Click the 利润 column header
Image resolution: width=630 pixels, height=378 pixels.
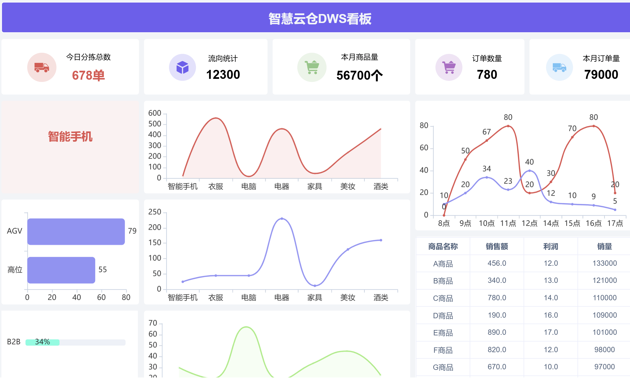551,246
